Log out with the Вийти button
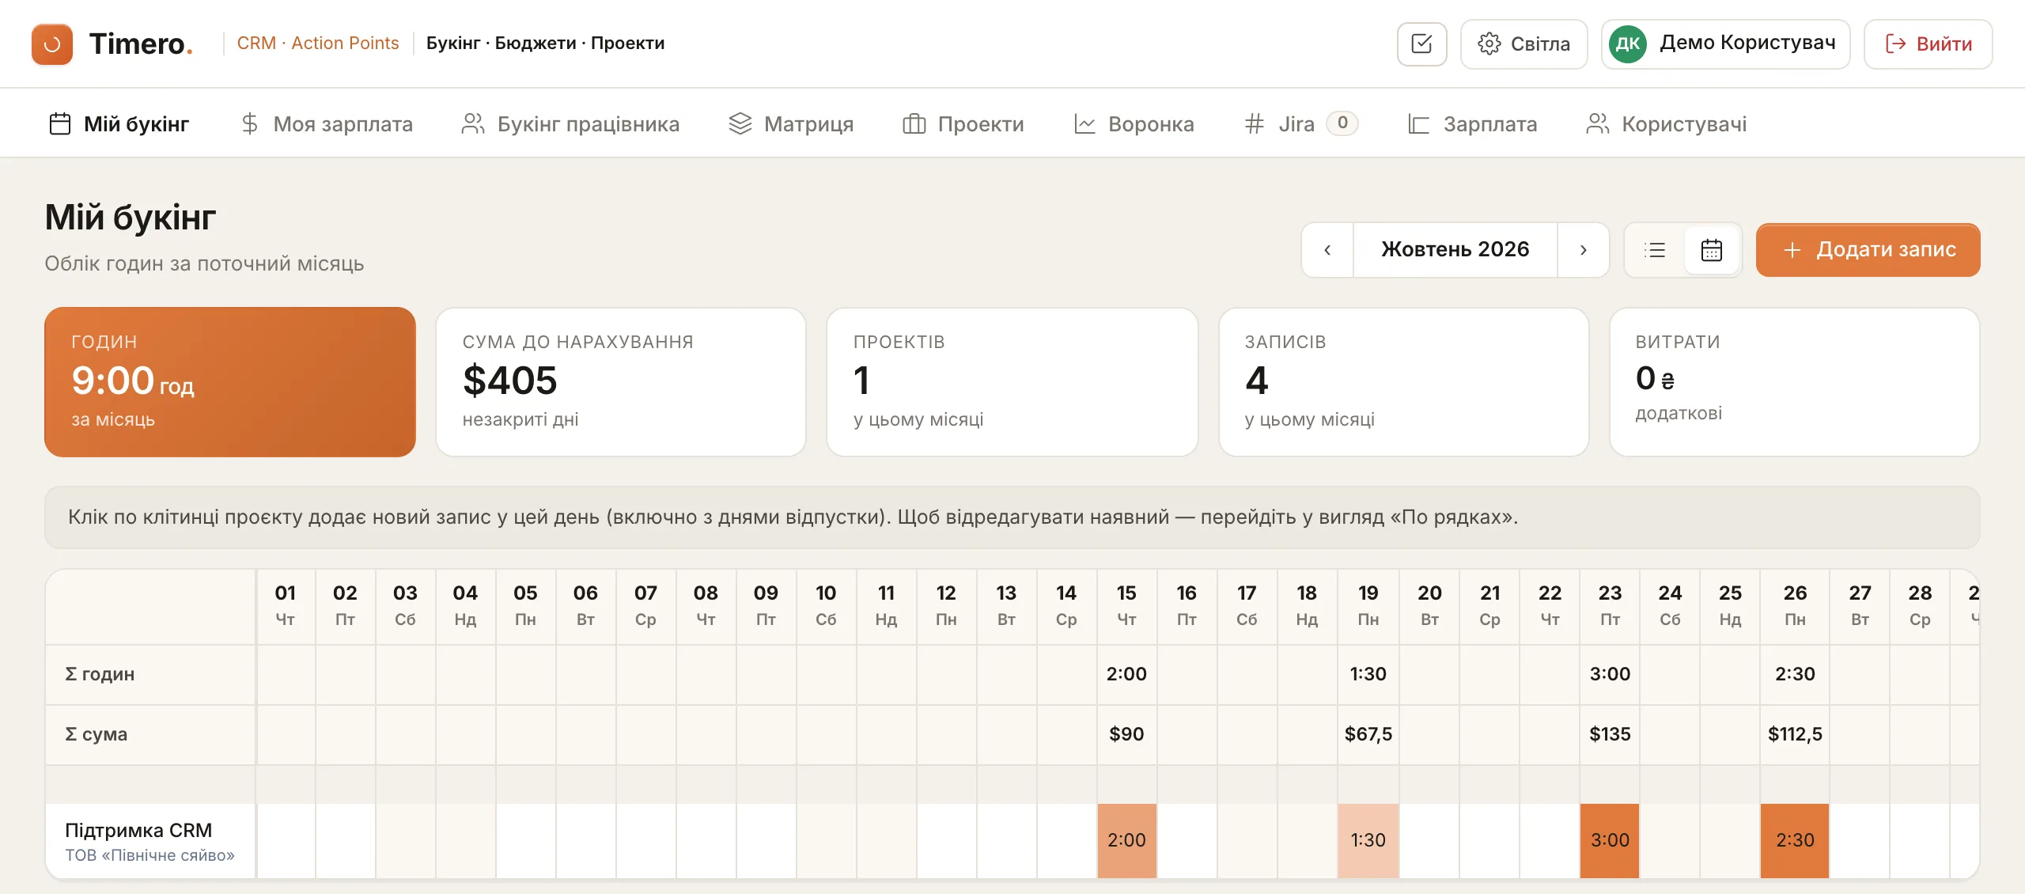2025x894 pixels. (x=1928, y=44)
